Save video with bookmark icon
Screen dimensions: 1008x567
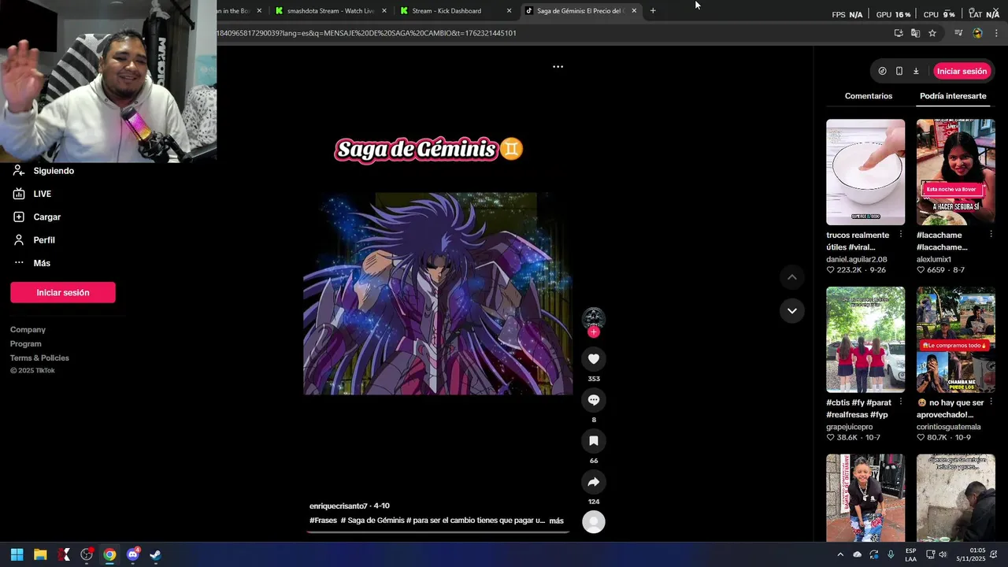594,441
